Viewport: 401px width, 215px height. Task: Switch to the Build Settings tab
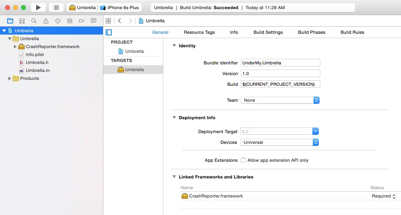[x=268, y=32]
